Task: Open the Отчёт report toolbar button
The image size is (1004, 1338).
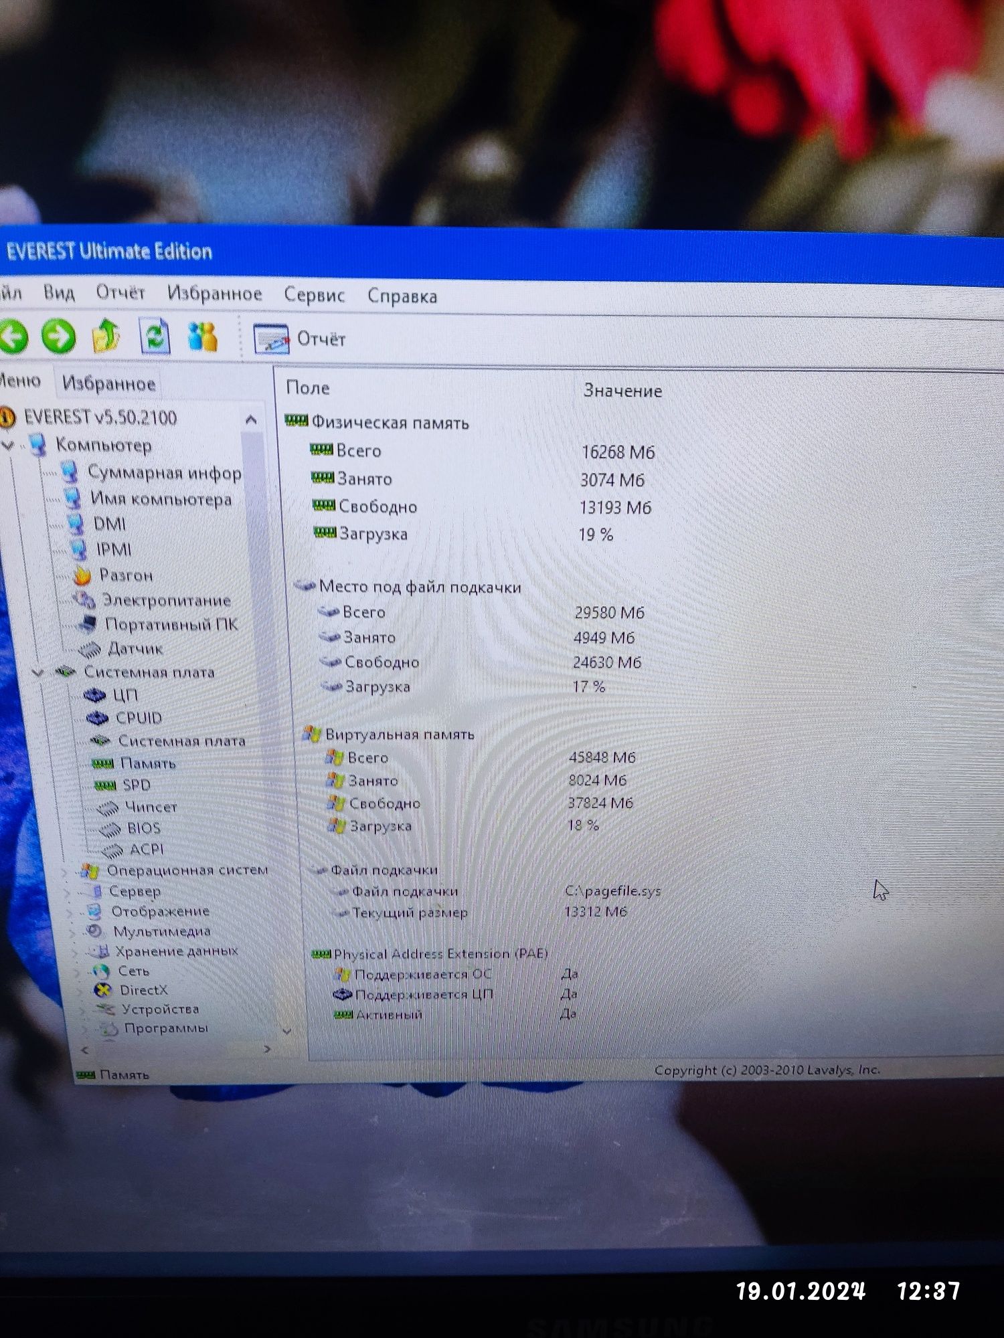Action: (300, 339)
